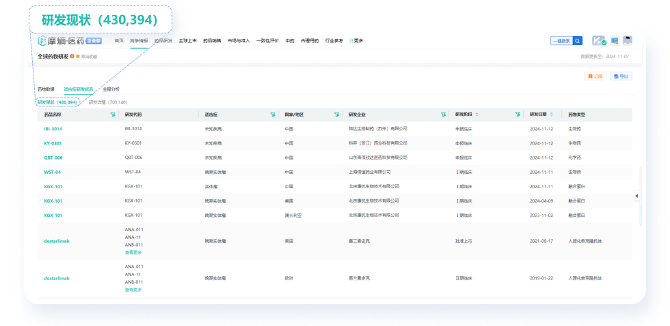Open drug link KY-0301
The image size is (670, 326).
pos(53,143)
